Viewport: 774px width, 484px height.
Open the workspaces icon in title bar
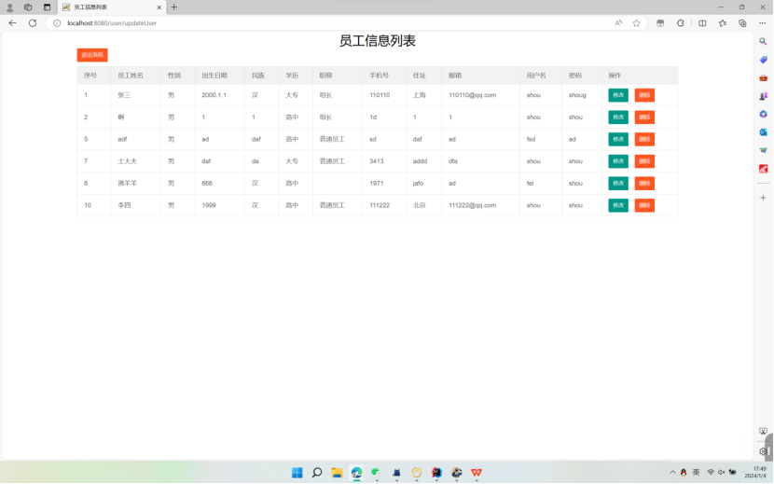pos(28,7)
